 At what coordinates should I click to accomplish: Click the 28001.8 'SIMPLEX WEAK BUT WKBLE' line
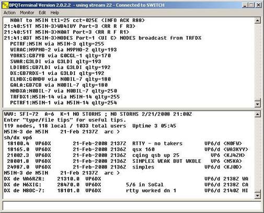pyautogui.click(x=124, y=161)
